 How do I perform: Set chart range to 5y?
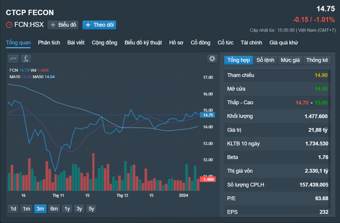point(91,209)
